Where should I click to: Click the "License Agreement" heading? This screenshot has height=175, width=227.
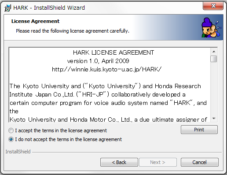[x=35, y=21]
